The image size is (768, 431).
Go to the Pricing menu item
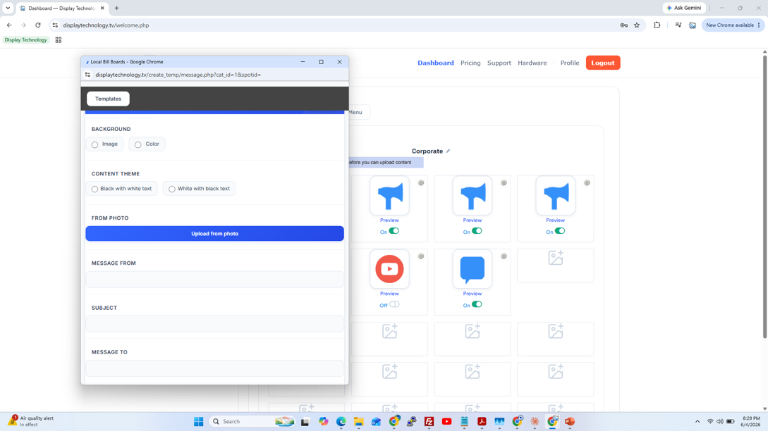click(470, 63)
